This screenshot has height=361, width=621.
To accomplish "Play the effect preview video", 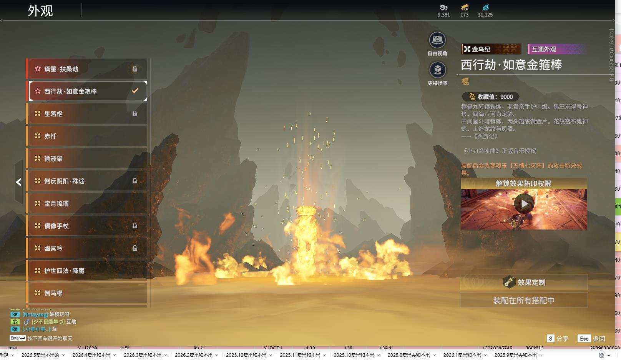I will (x=524, y=204).
